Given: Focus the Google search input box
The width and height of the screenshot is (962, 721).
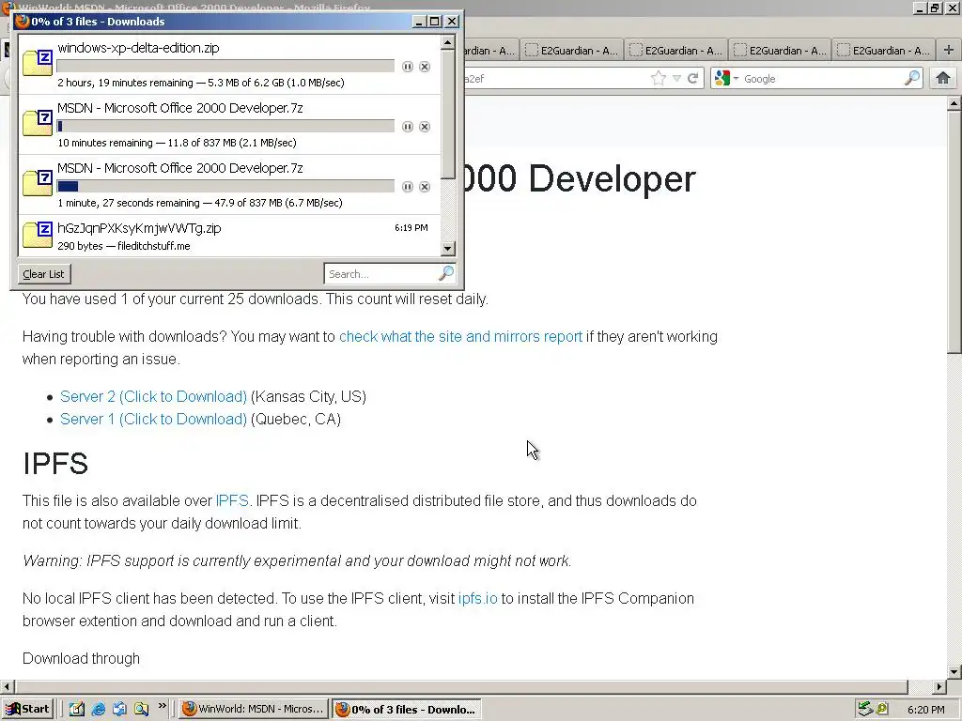Looking at the screenshot, I should (822, 79).
